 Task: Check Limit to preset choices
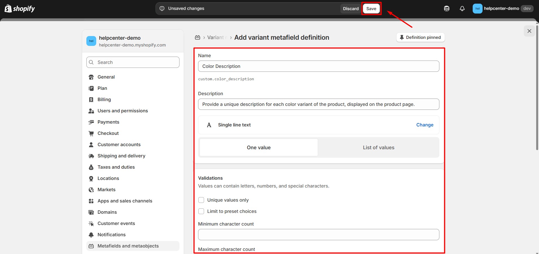[201, 211]
